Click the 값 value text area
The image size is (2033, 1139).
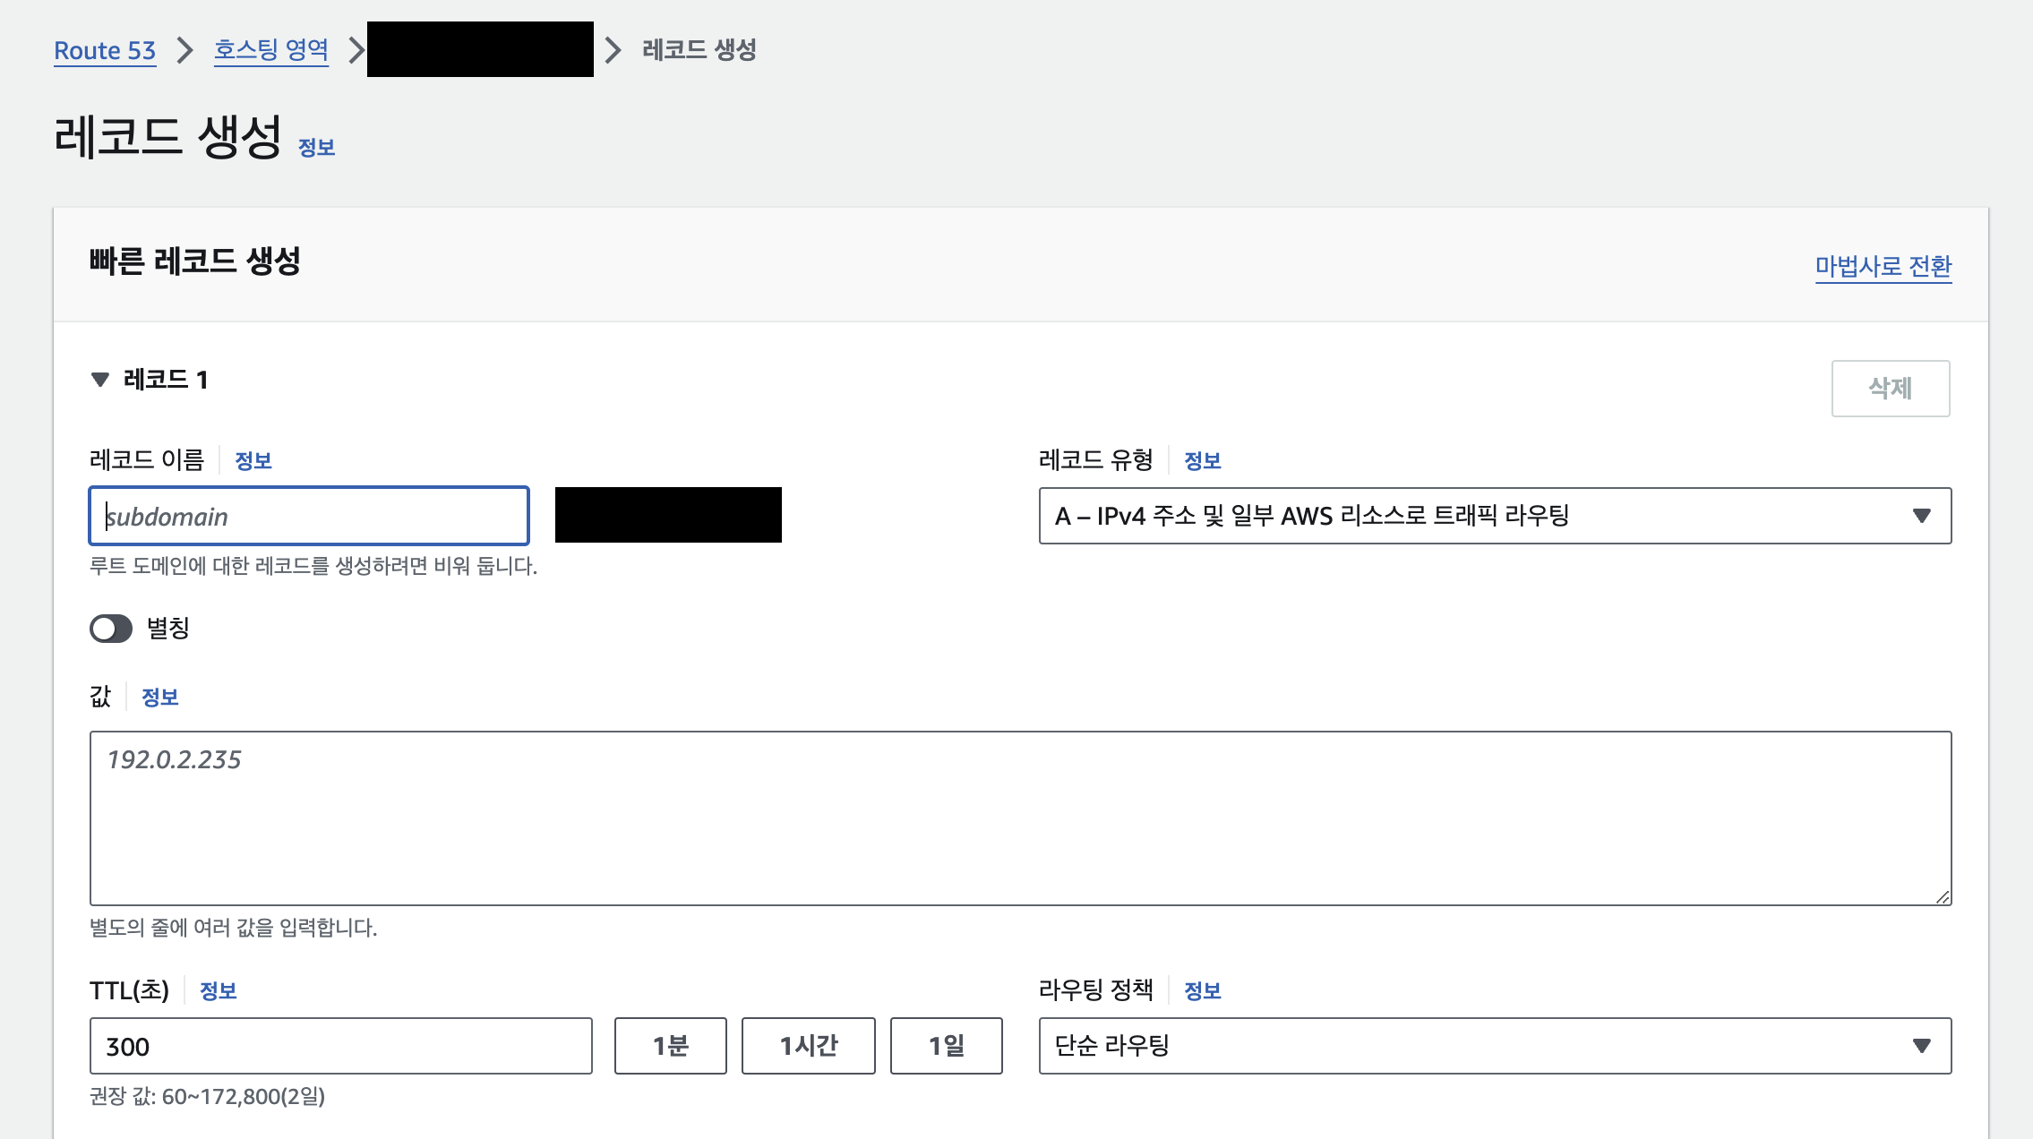[x=1019, y=818]
